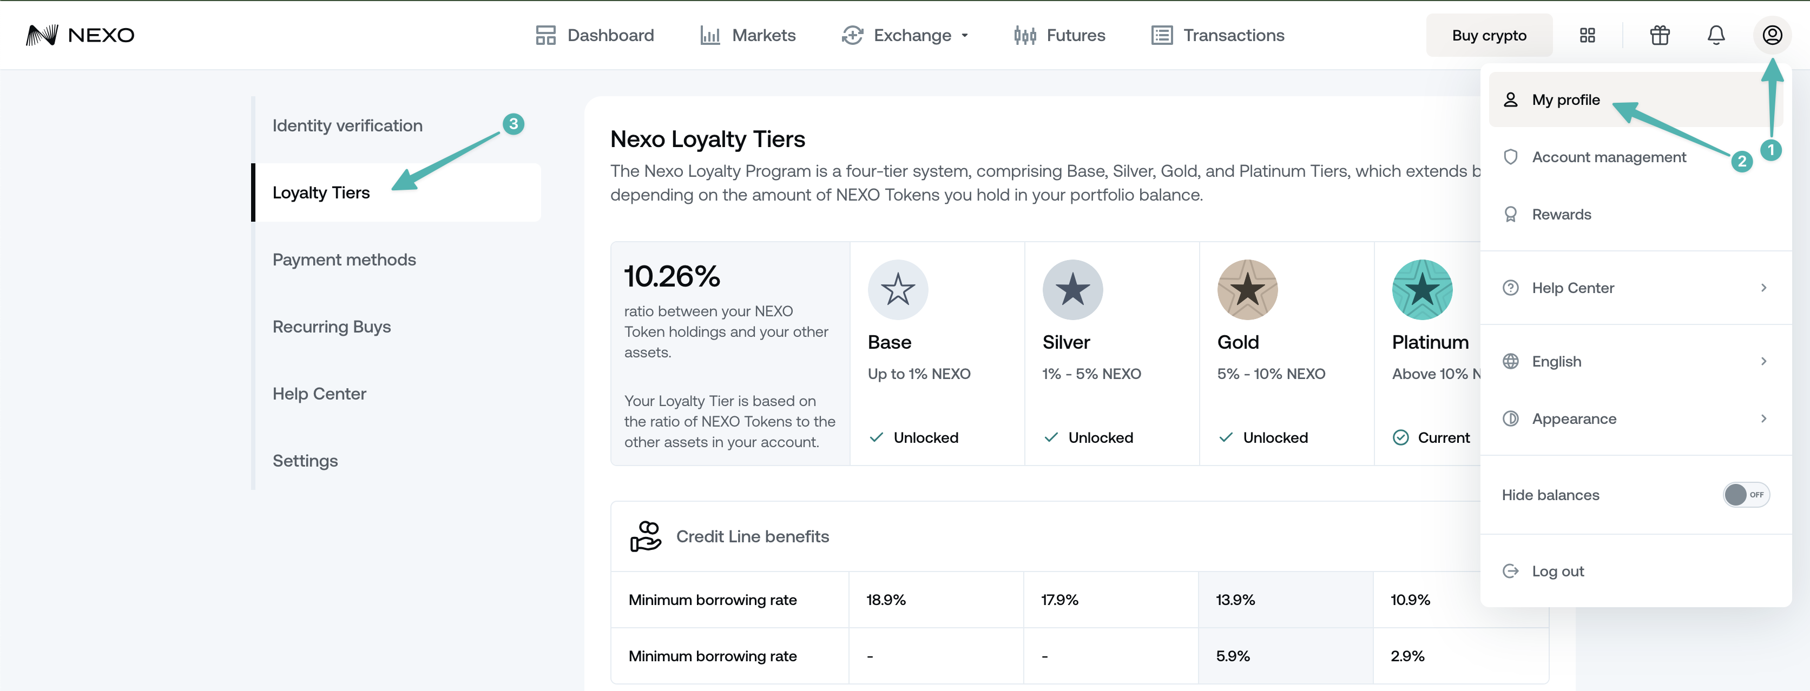Open the gift rewards icon
The image size is (1810, 691).
[1660, 35]
